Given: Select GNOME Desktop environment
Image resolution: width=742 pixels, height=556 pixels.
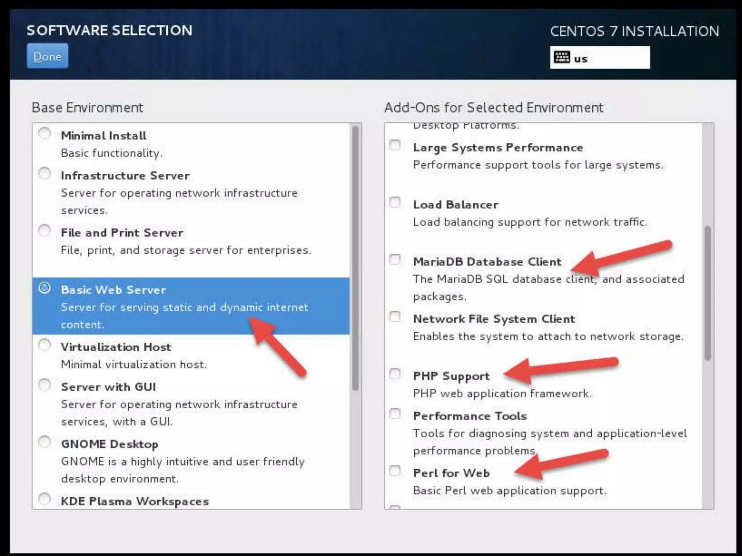Looking at the screenshot, I should pyautogui.click(x=45, y=442).
